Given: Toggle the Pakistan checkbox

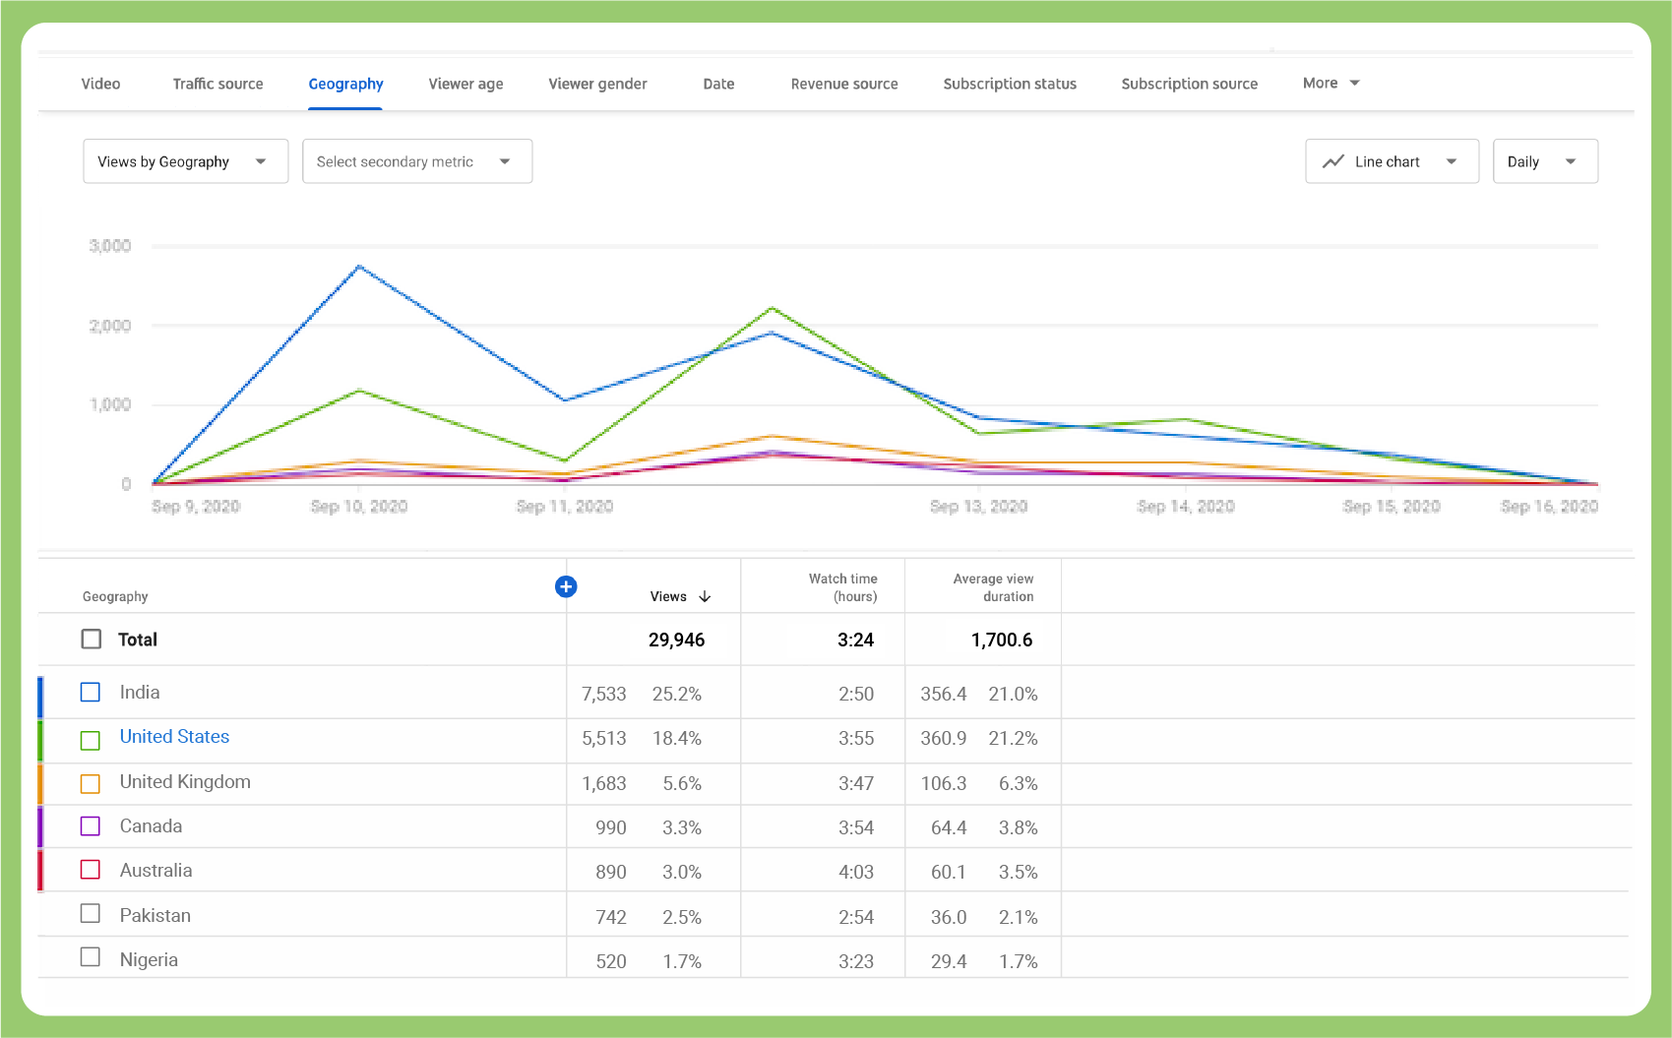Looking at the screenshot, I should pos(91,913).
